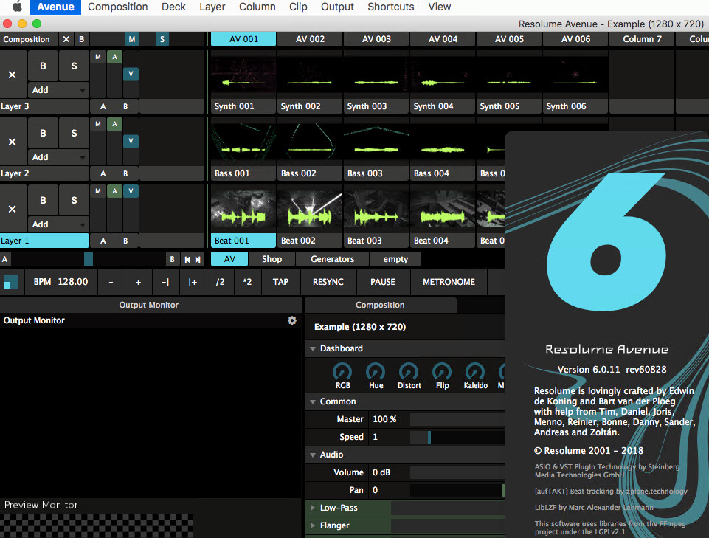Collapse the Dashboard section

pyautogui.click(x=312, y=348)
